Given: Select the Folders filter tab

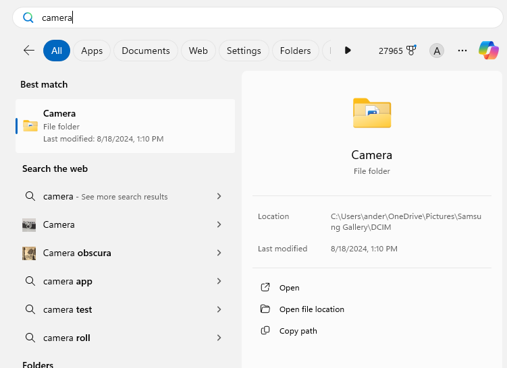Looking at the screenshot, I should click(296, 51).
